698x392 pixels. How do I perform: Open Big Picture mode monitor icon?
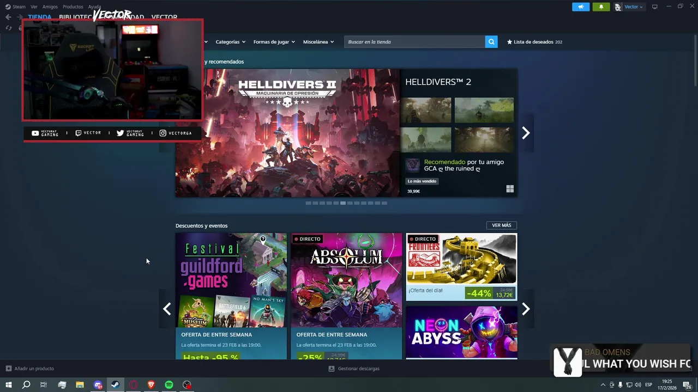(x=654, y=7)
